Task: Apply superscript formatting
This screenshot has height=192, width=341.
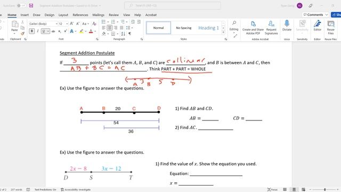Action: pos(65,31)
